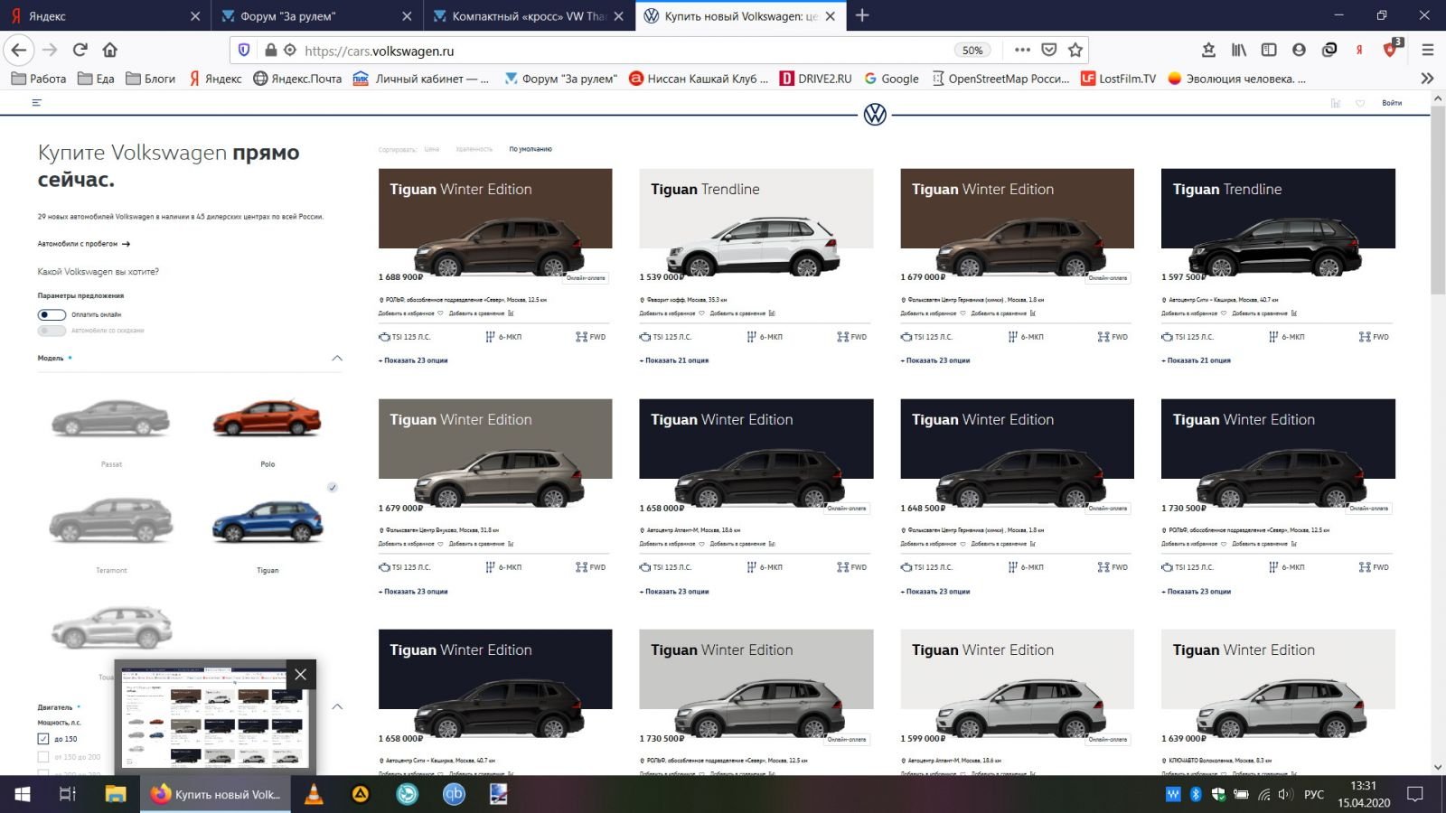This screenshot has height=813, width=1446.
Task: Open the Firefox Library icon
Action: 1239,50
